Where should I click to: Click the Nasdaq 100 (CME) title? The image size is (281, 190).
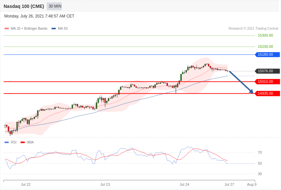(24, 6)
